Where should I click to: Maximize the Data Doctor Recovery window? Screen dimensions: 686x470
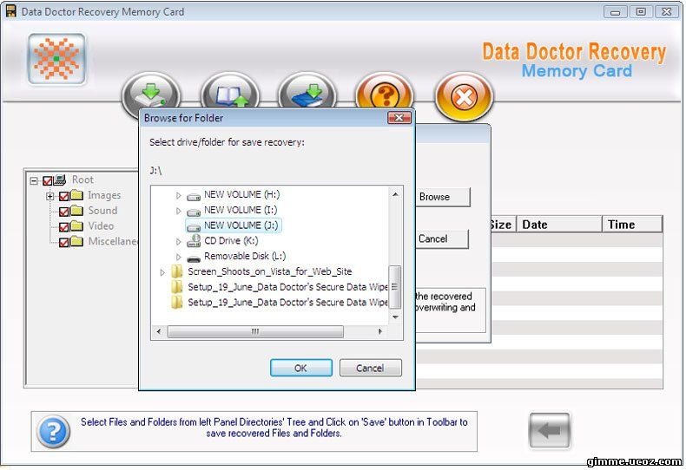click(641, 12)
